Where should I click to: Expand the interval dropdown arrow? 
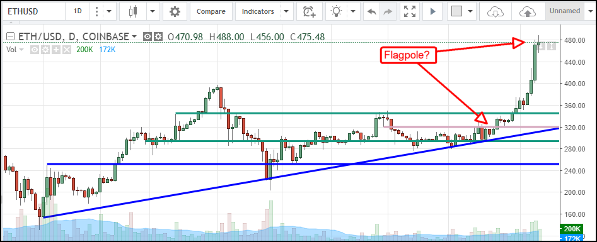click(x=109, y=11)
